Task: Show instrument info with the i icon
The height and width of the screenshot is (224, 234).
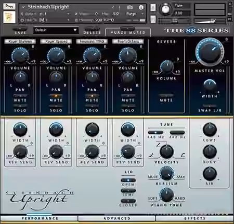Action: 141,7
